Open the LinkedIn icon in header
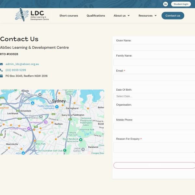The height and width of the screenshot is (195, 195). [165, 4]
